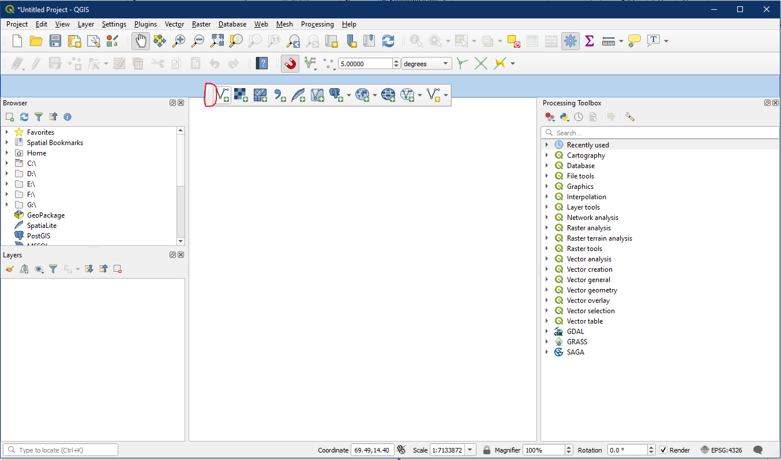The height and width of the screenshot is (460, 781).
Task: Click the EPSG:4326 CRS button
Action: coord(722,450)
